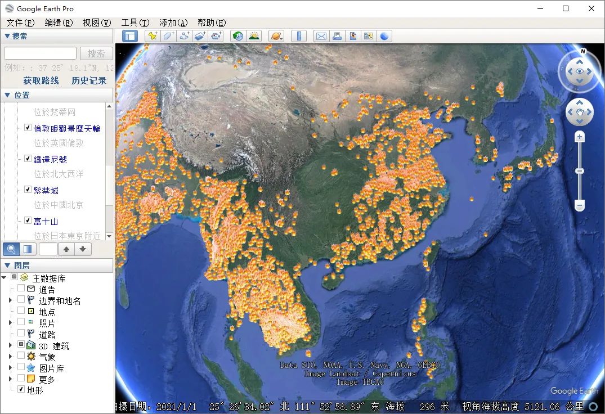Viewport: 605px width, 414px height.
Task: Open the 视图(V) menu
Action: pos(97,22)
